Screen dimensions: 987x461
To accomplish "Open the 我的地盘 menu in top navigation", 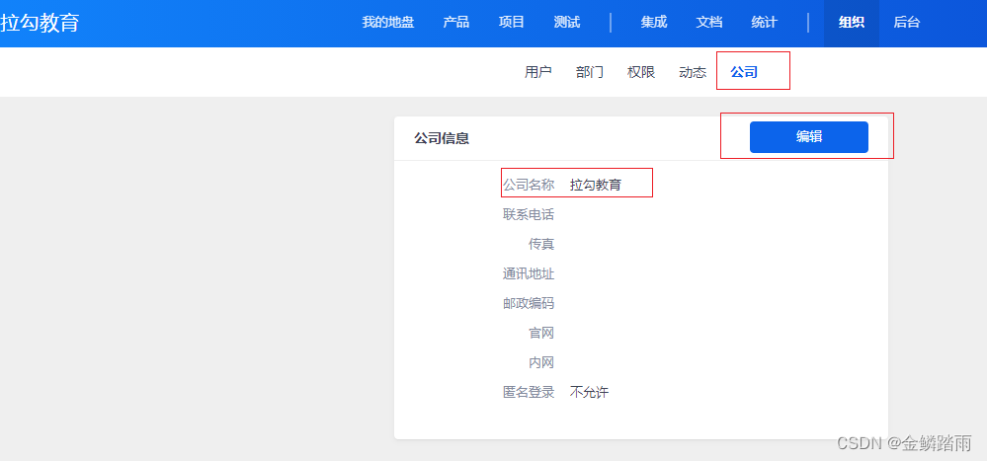I will [x=387, y=23].
